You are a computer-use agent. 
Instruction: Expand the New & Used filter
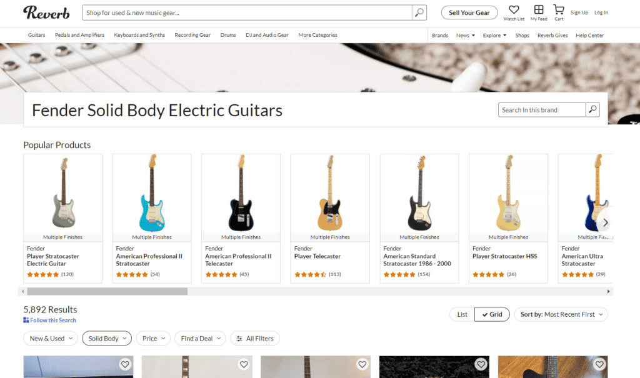[x=50, y=338]
